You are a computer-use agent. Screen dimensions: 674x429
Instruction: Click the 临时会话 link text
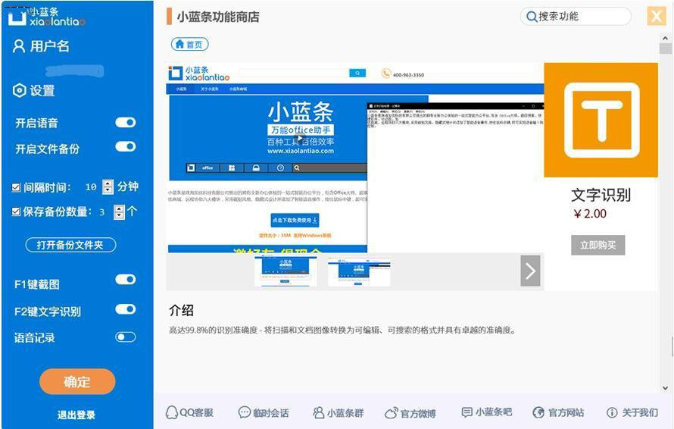tap(270, 413)
